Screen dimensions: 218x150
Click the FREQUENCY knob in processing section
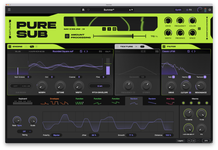coord(180,21)
